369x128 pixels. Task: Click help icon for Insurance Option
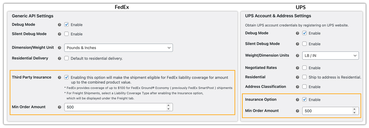click(297, 100)
